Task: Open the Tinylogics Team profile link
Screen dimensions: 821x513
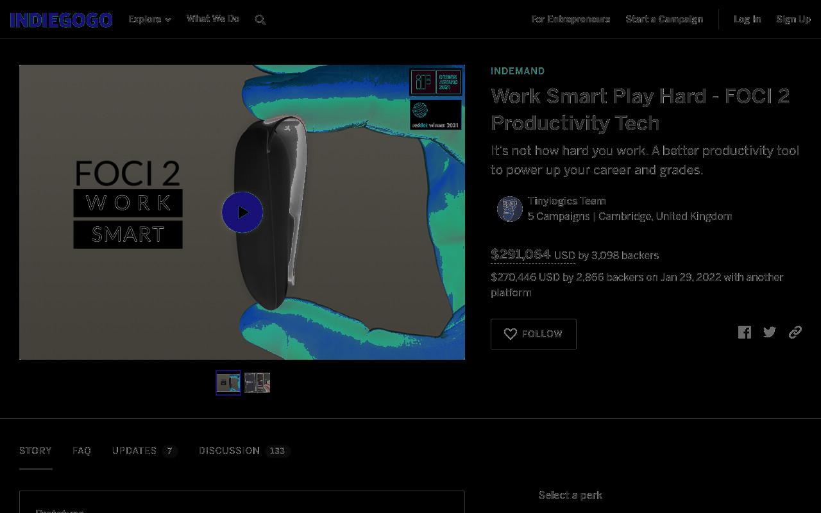Action: tap(566, 201)
